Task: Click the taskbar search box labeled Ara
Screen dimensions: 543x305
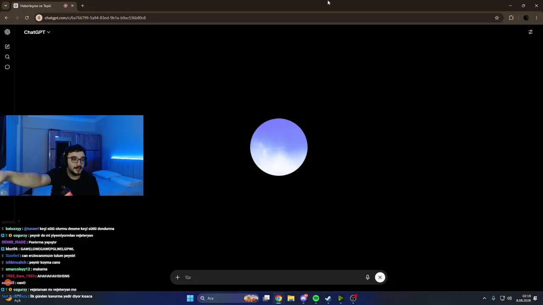Action: [x=229, y=298]
